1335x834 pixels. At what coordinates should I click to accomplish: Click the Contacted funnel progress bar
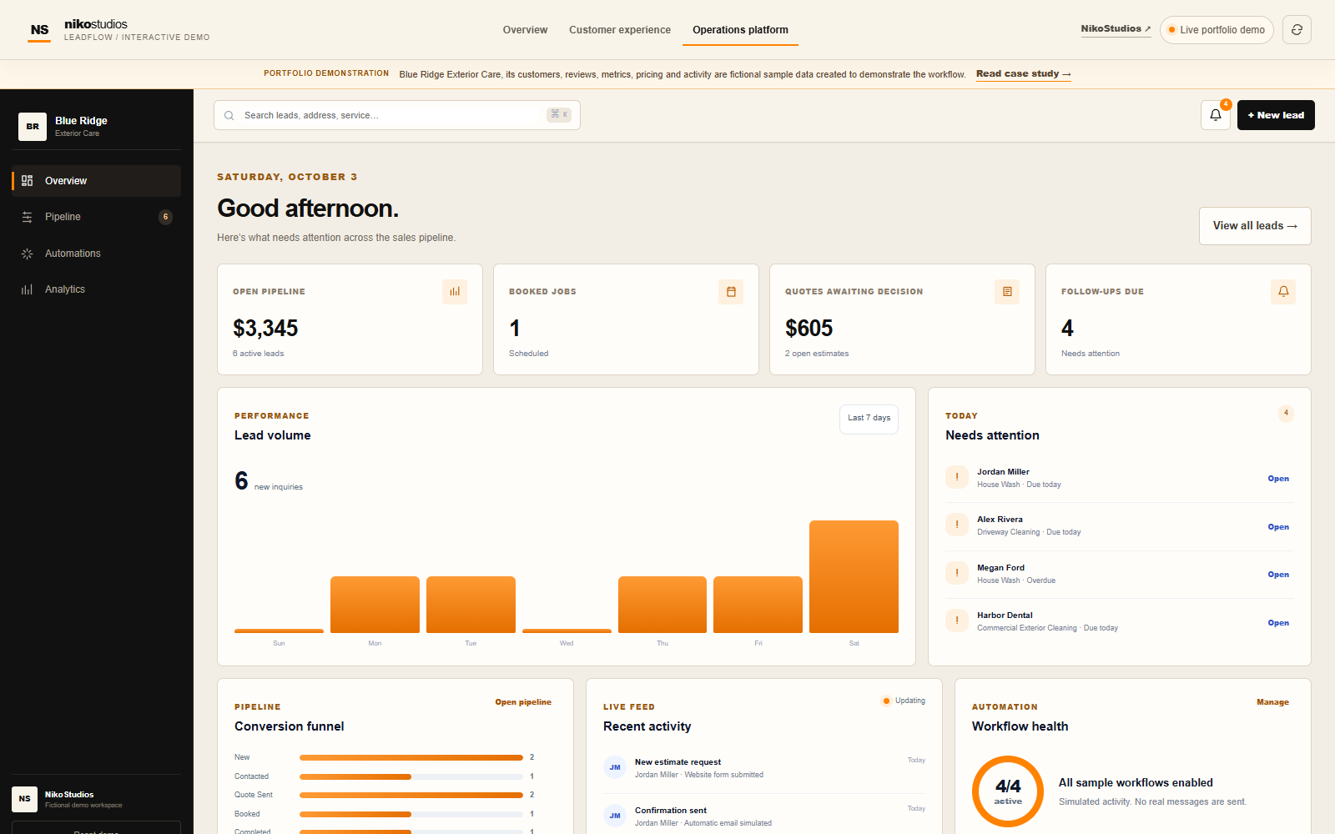coord(411,776)
